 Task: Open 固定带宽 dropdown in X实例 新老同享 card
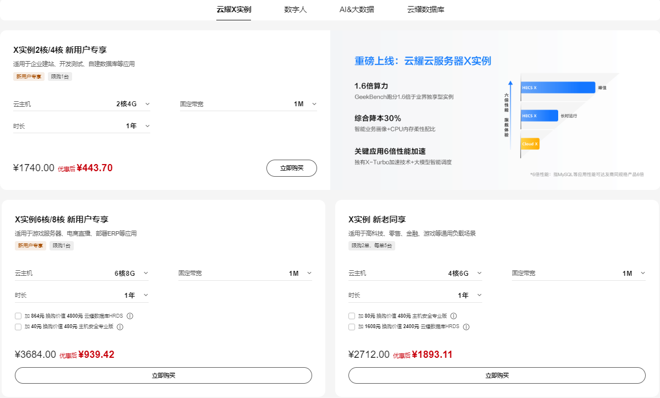(579, 274)
